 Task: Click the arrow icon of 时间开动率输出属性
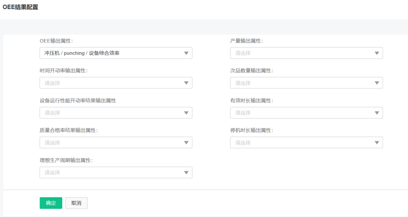186,83
